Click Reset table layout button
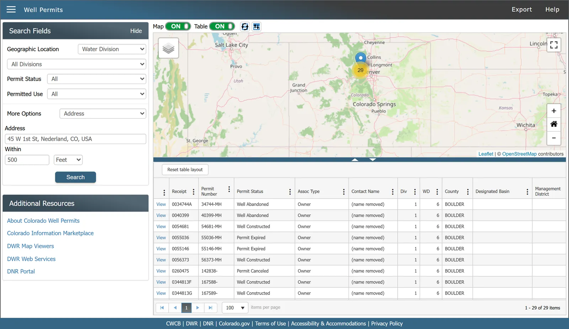 coord(185,170)
